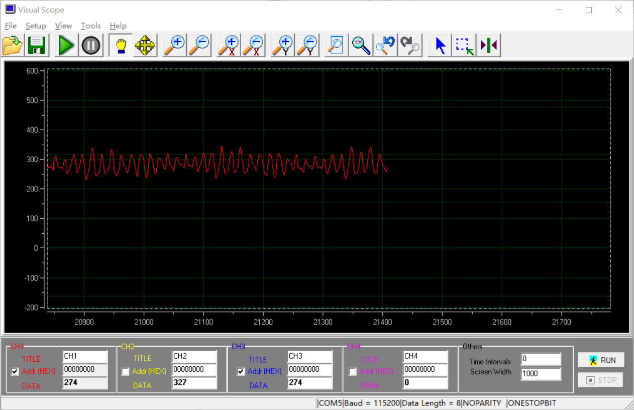This screenshot has width=634, height=410.
Task: Select the yellow hand pan tool
Action: click(121, 45)
